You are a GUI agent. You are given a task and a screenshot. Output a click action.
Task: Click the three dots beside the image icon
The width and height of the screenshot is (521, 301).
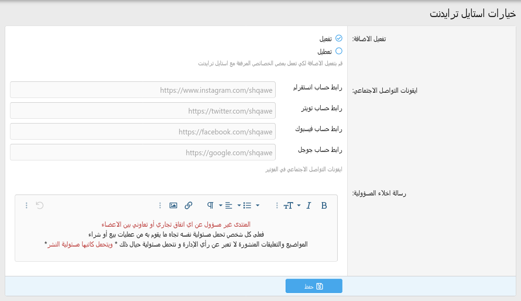(x=160, y=205)
